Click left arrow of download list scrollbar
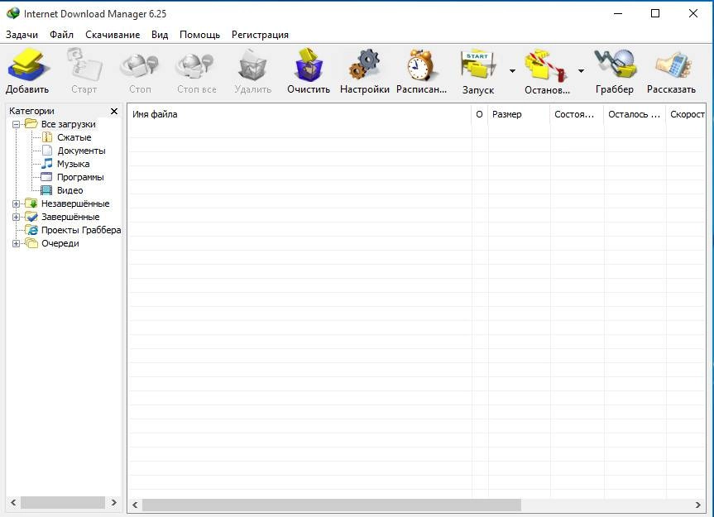 click(135, 505)
